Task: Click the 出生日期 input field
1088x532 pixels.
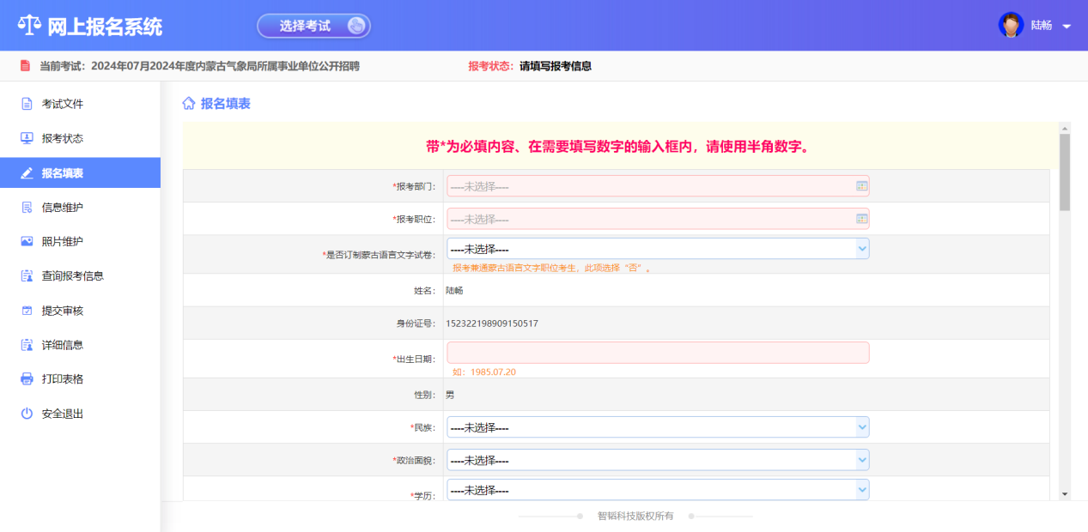Action: 658,353
